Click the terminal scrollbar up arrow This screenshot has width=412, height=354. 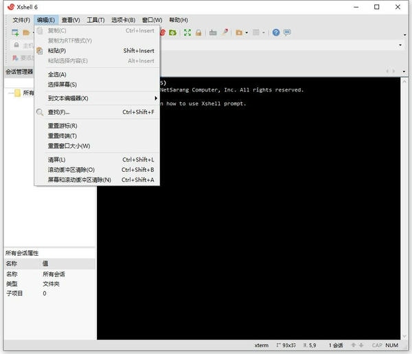coord(404,82)
